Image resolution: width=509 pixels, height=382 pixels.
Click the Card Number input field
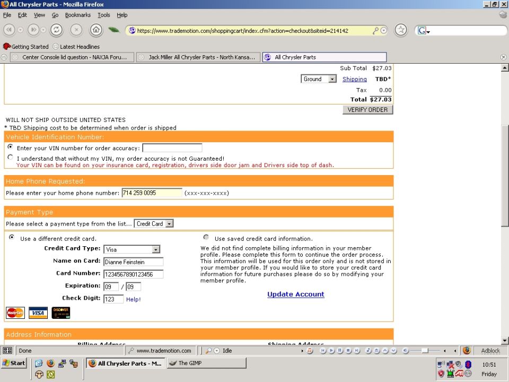click(134, 274)
